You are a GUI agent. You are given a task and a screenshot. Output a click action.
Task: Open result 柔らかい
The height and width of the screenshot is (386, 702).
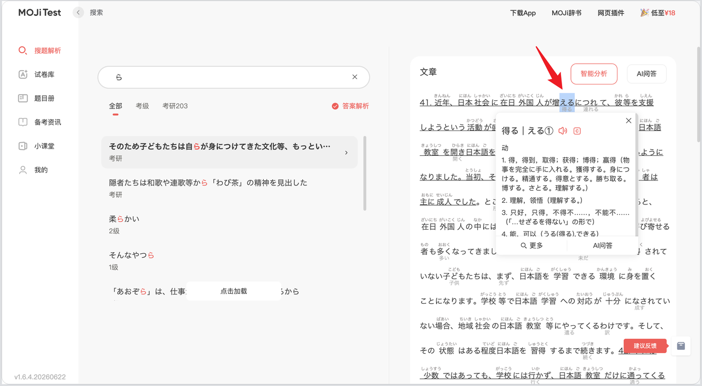pos(229,224)
